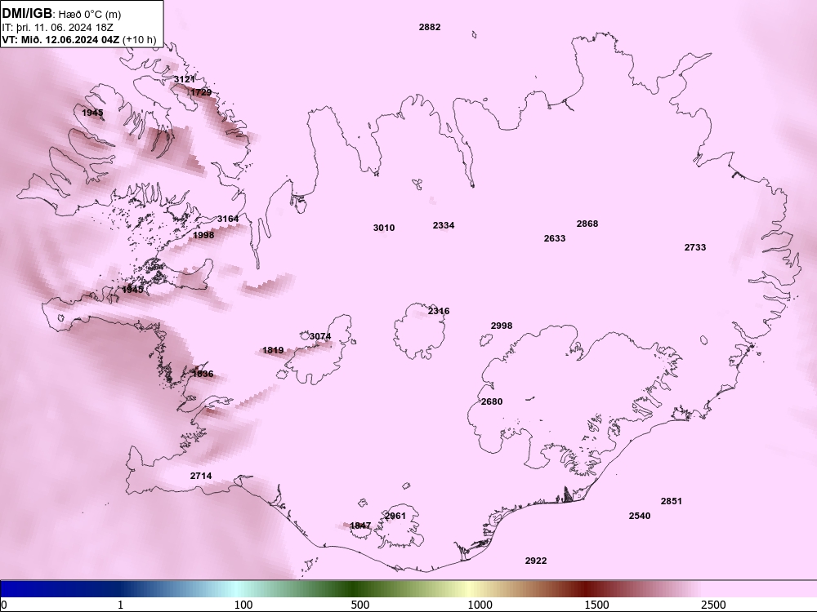Click the DMI/IGB title text
817x612 pixels.
(27, 13)
